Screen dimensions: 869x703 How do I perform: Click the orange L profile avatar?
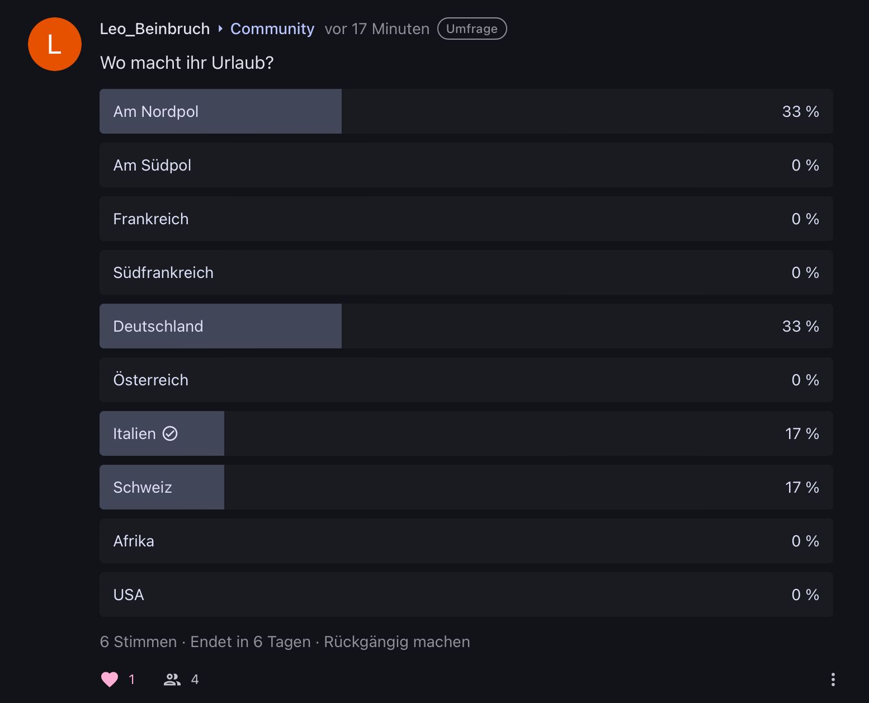55,44
